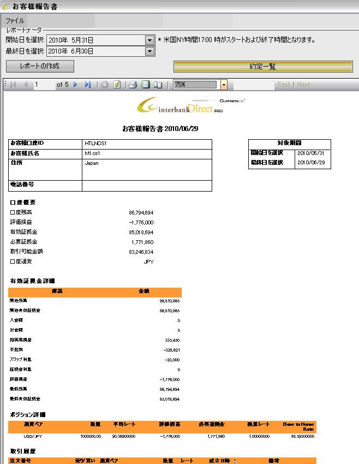Screen dimensions: 359x464
Task: Open page setup
Action: pyautogui.click(x=158, y=85)
